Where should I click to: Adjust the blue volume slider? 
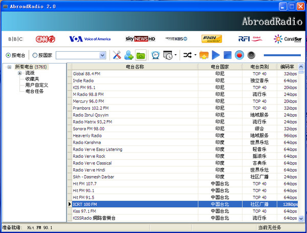click(x=282, y=55)
